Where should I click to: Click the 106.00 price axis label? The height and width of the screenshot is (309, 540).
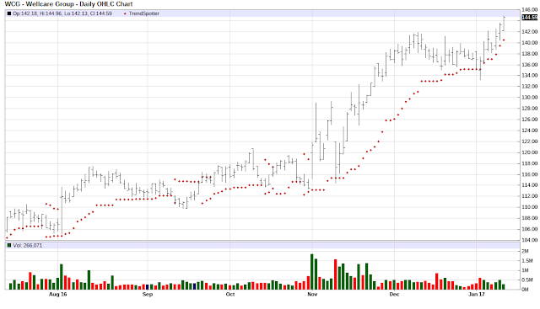coord(529,229)
